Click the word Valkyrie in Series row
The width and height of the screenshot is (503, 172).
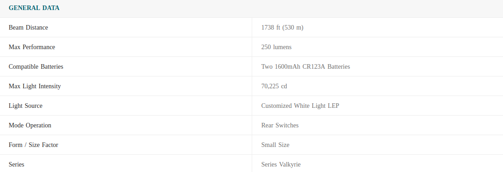coord(290,165)
